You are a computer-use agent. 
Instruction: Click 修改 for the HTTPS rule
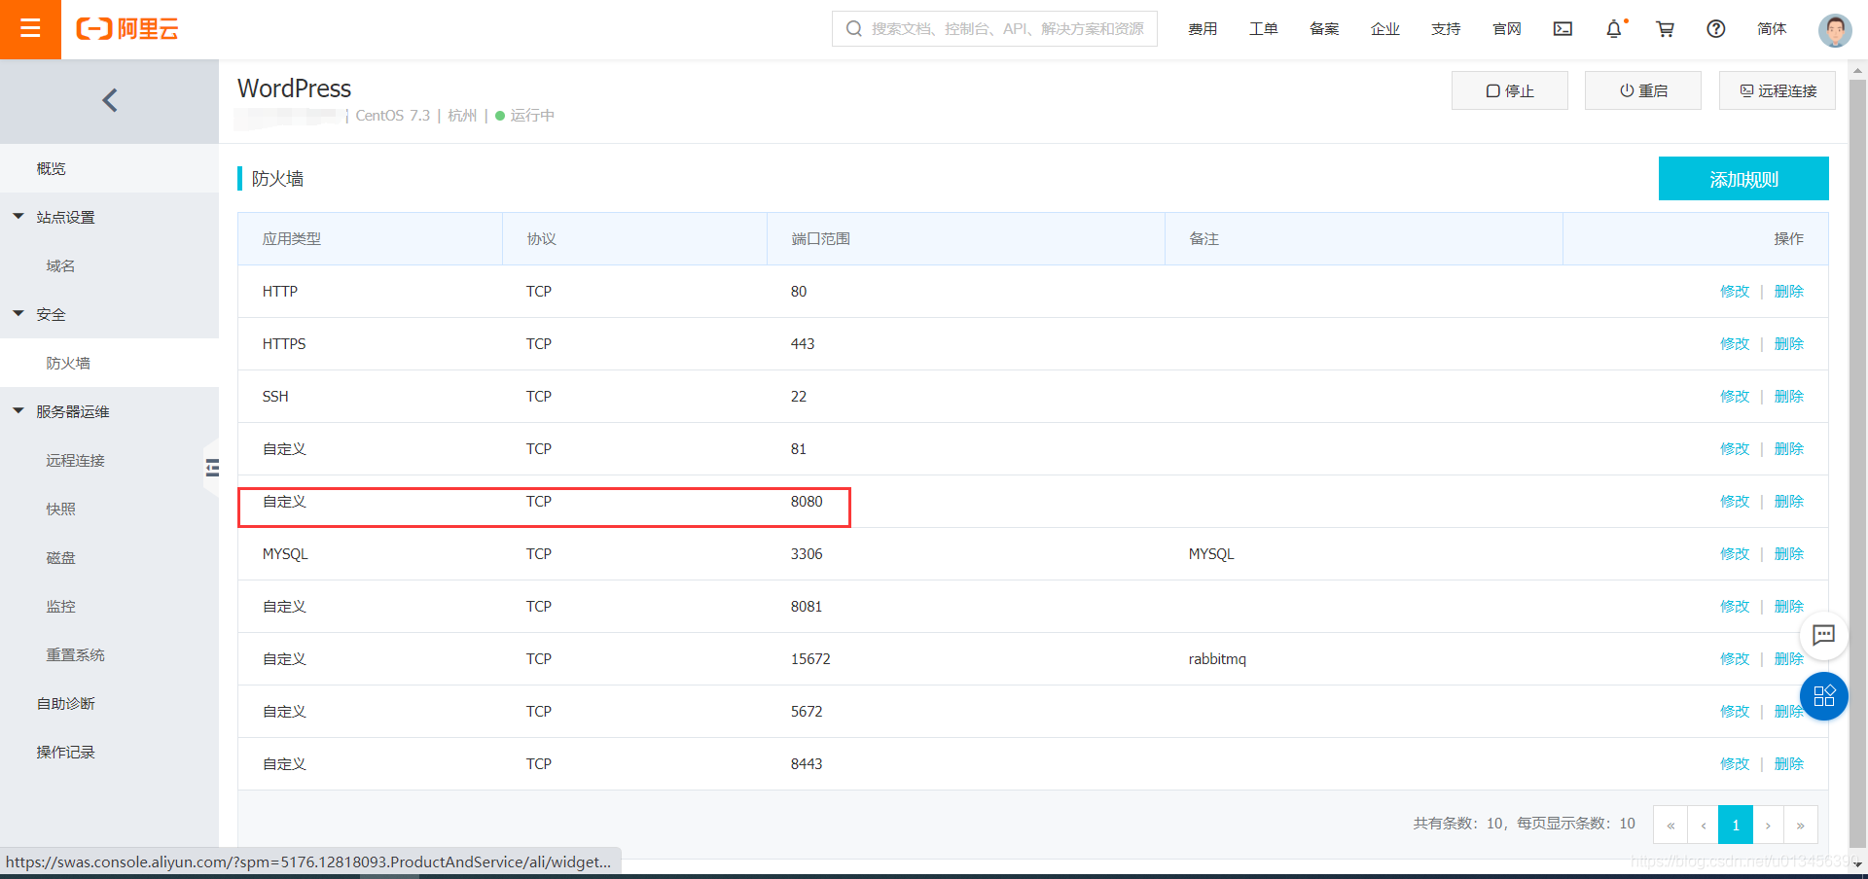[1734, 344]
